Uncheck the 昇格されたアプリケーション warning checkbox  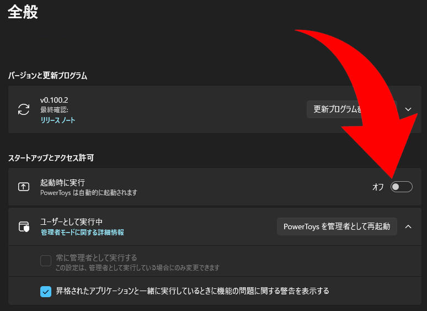click(x=46, y=291)
